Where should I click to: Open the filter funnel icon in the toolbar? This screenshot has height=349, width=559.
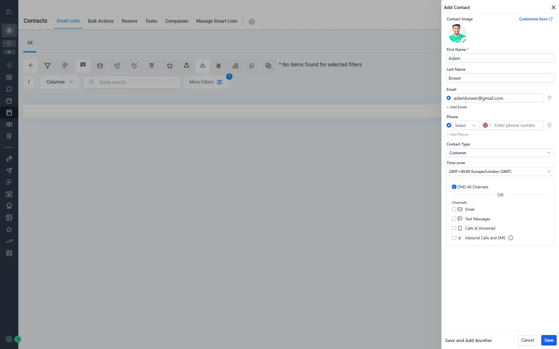(48, 66)
